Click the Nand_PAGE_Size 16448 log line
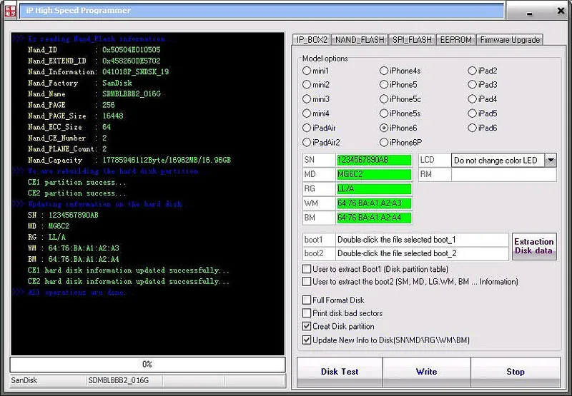Image resolution: width=572 pixels, height=396 pixels. [76, 116]
